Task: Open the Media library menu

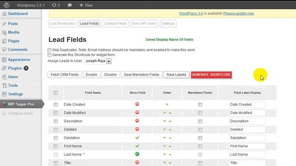Action: point(13,32)
